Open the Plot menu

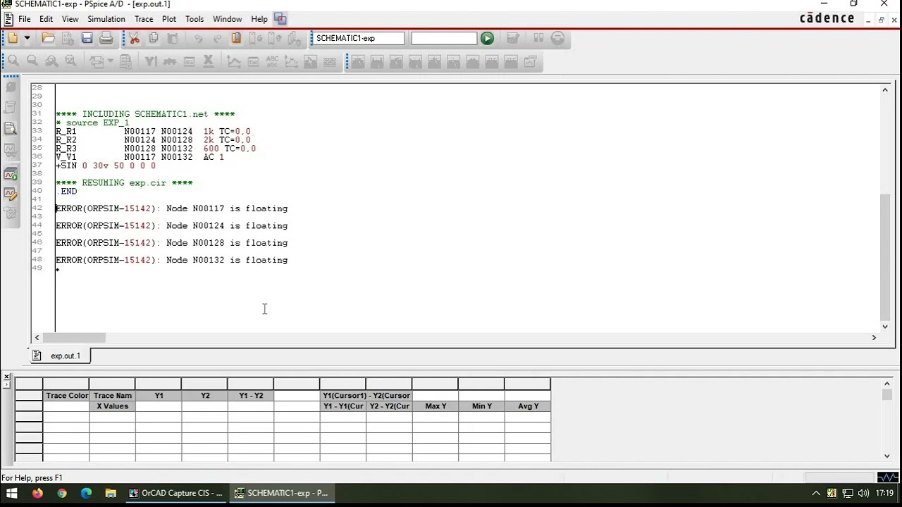pyautogui.click(x=169, y=19)
